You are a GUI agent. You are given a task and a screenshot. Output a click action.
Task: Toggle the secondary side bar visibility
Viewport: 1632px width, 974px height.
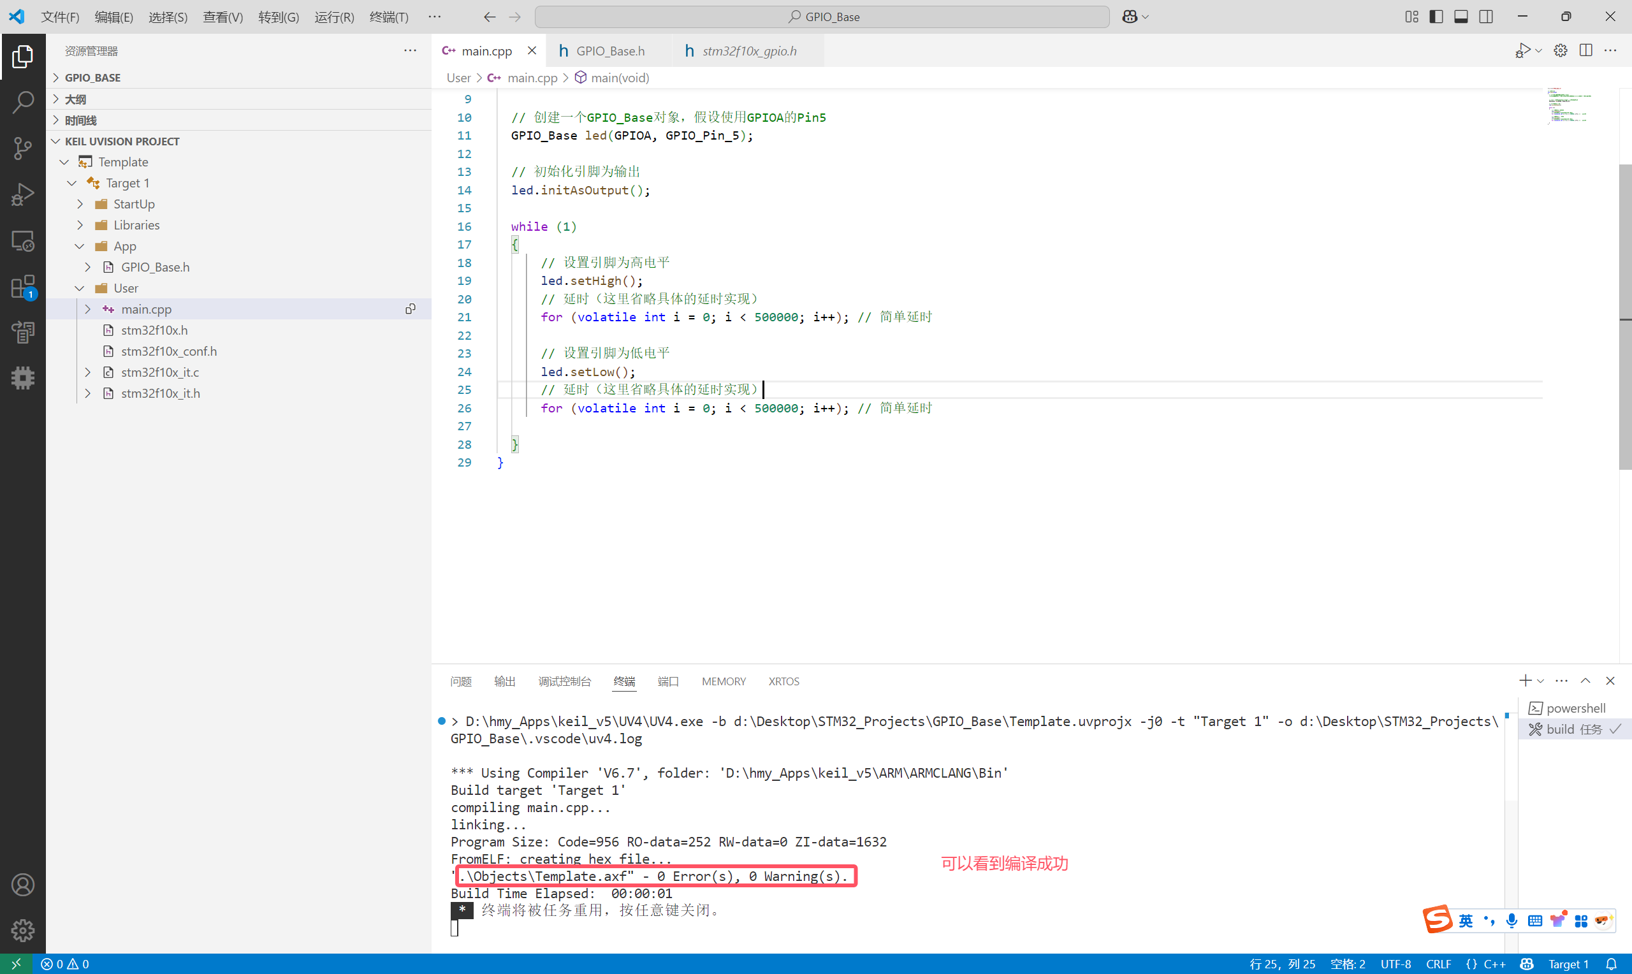click(1485, 17)
